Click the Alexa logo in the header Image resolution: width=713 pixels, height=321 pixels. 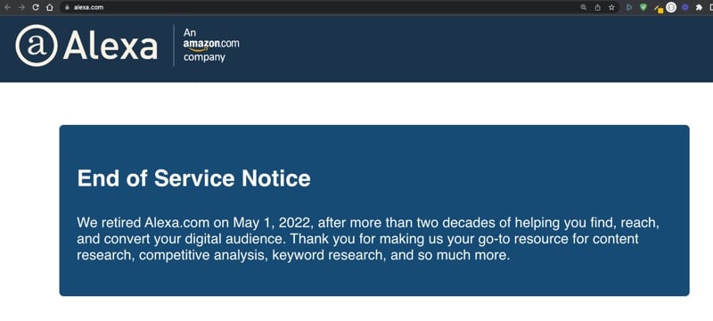coord(86,45)
